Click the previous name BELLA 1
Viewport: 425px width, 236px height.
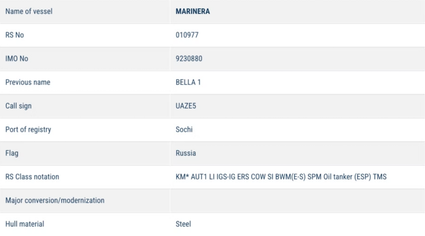(188, 82)
